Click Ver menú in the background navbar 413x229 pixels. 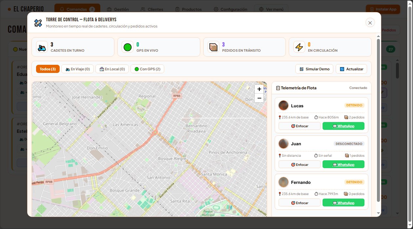tap(271, 9)
